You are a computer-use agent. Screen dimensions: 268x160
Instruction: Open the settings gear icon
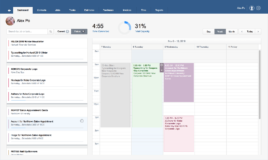(258, 8)
